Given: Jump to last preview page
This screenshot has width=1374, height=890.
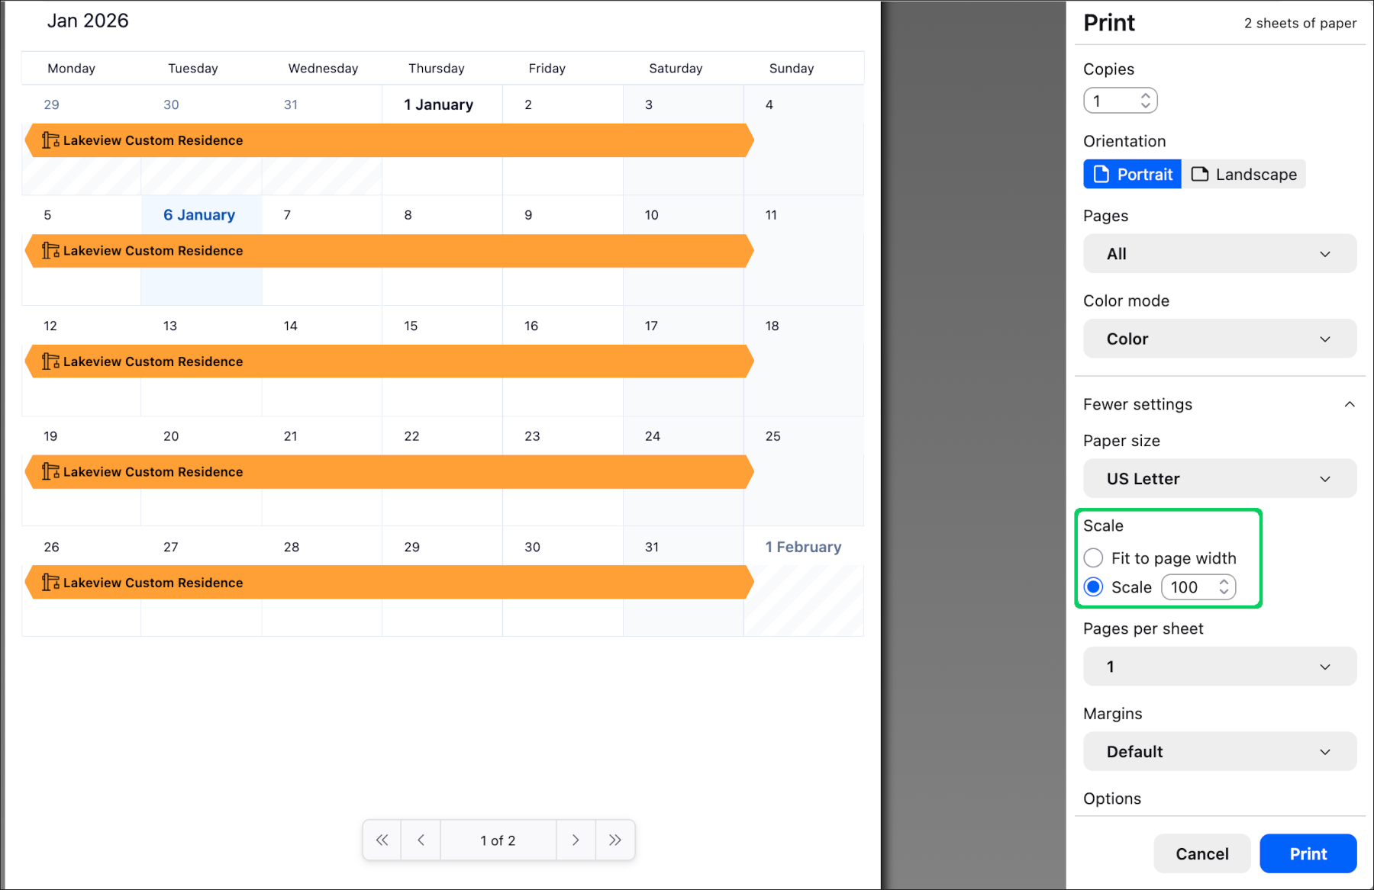Looking at the screenshot, I should pos(614,840).
